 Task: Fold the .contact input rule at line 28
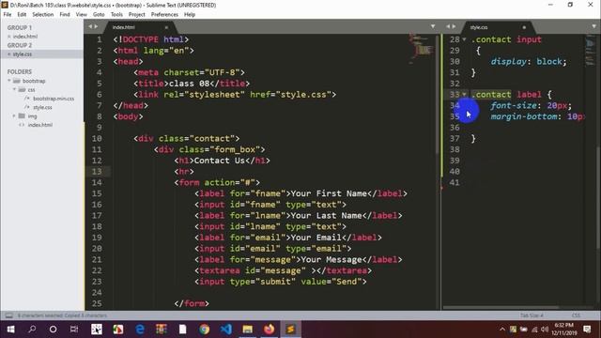(x=464, y=39)
